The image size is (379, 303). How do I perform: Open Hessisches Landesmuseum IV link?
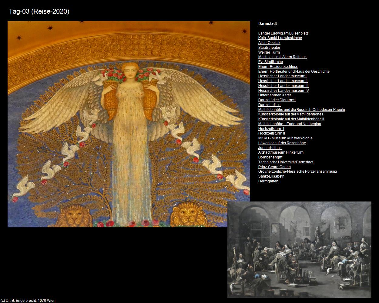pos(284,91)
